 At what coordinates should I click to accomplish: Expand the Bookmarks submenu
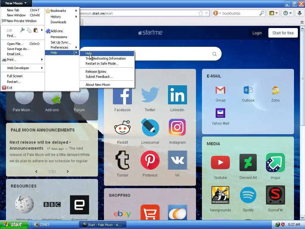click(62, 11)
